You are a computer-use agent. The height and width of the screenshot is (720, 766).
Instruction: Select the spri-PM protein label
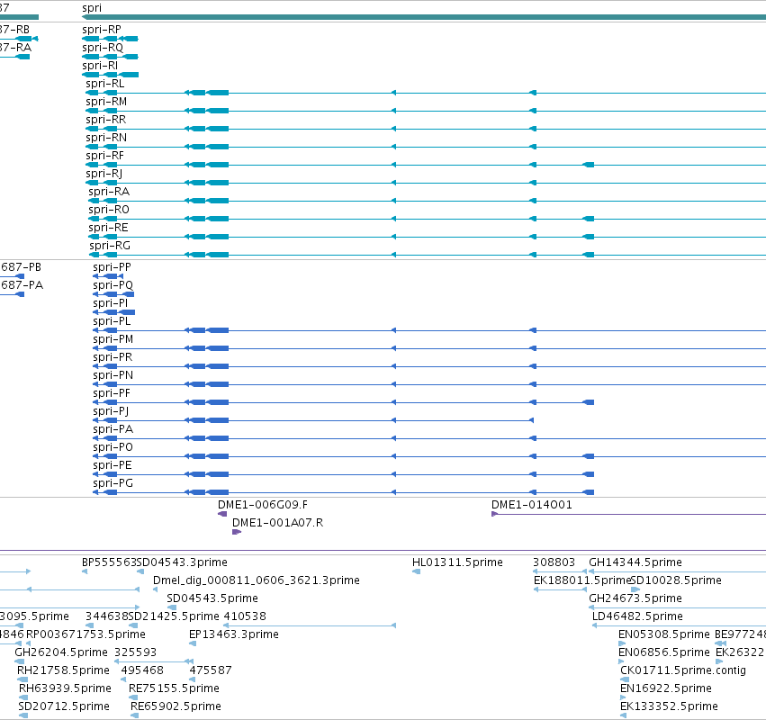(x=113, y=339)
